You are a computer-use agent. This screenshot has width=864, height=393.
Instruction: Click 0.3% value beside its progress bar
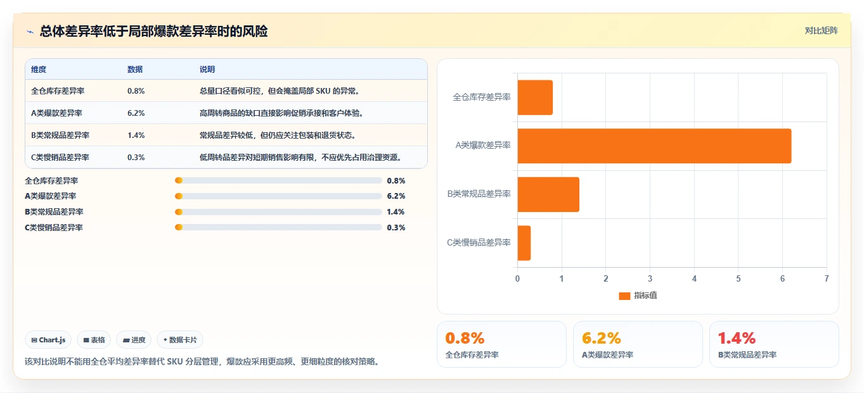pyautogui.click(x=396, y=228)
